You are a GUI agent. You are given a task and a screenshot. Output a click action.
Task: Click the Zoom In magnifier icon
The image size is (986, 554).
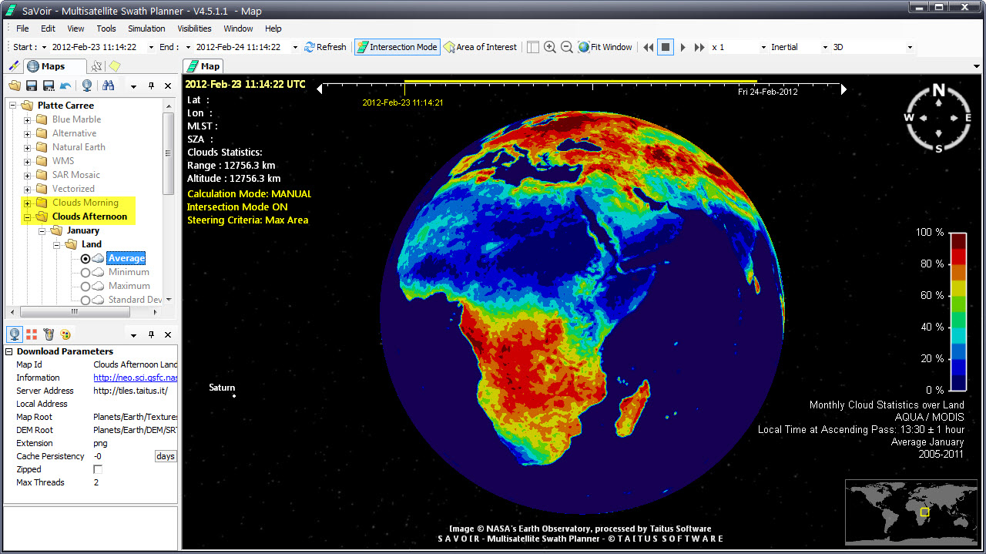tap(549, 47)
